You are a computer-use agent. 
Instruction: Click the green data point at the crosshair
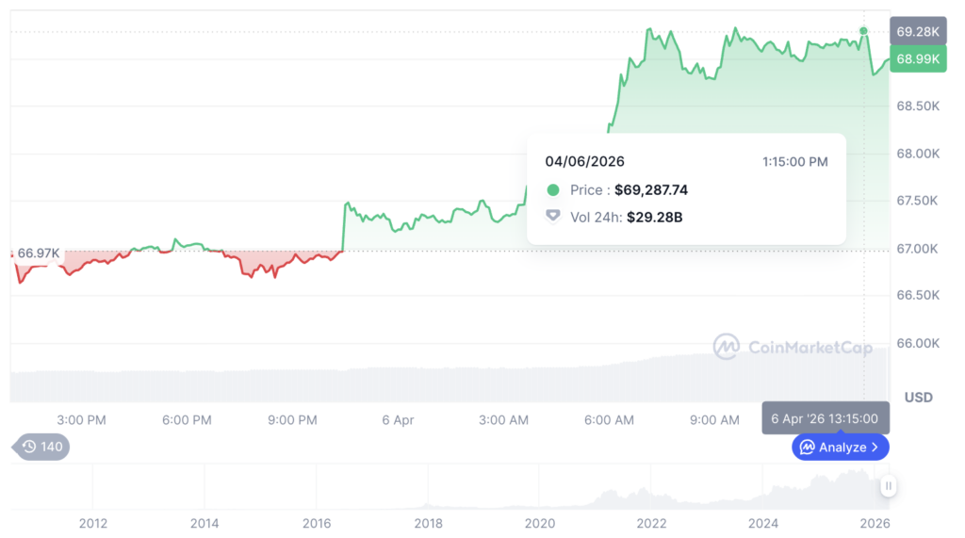pyautogui.click(x=863, y=31)
